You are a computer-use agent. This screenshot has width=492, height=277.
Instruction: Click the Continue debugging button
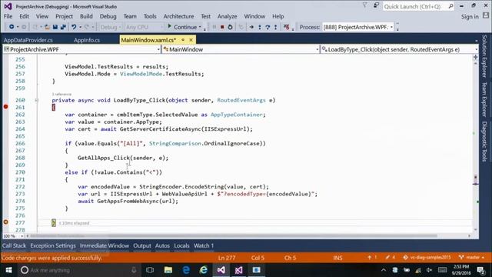(182, 27)
